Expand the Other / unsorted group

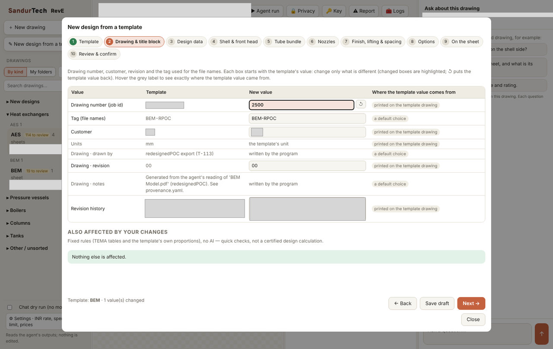coord(27,248)
